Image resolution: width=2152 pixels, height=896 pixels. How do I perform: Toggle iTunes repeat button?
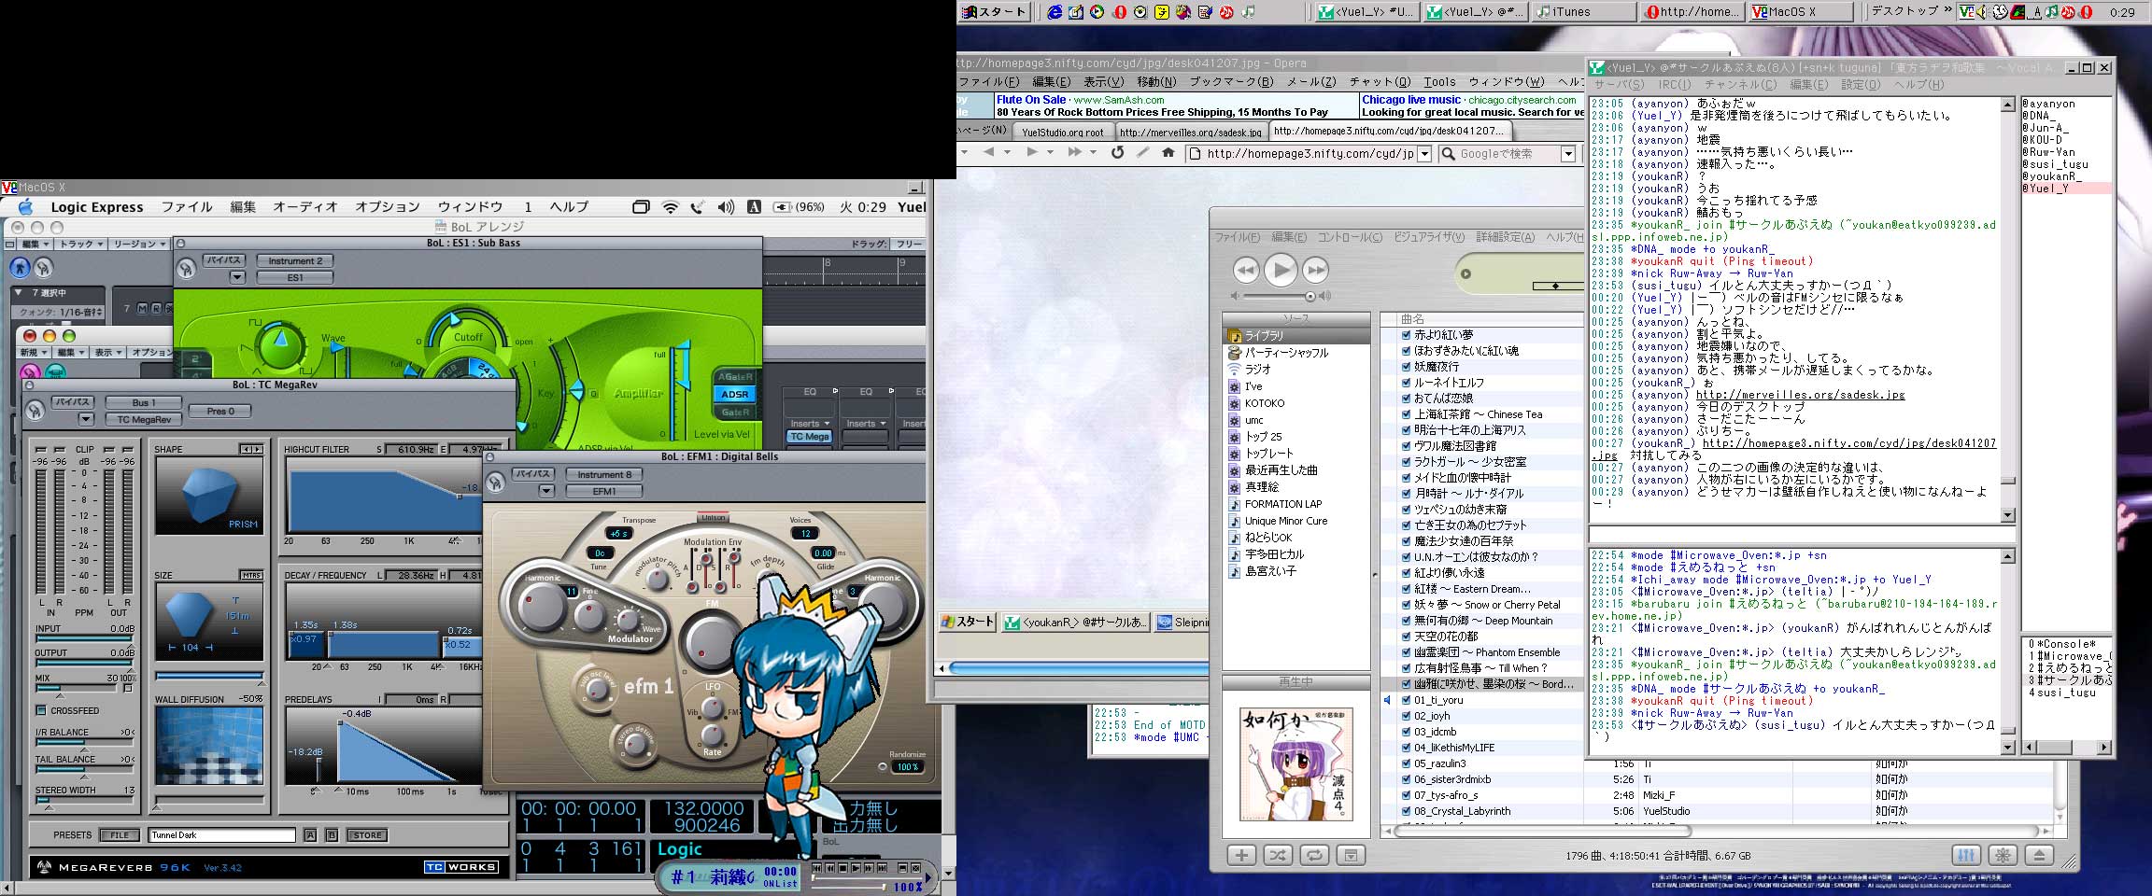pyautogui.click(x=1314, y=855)
